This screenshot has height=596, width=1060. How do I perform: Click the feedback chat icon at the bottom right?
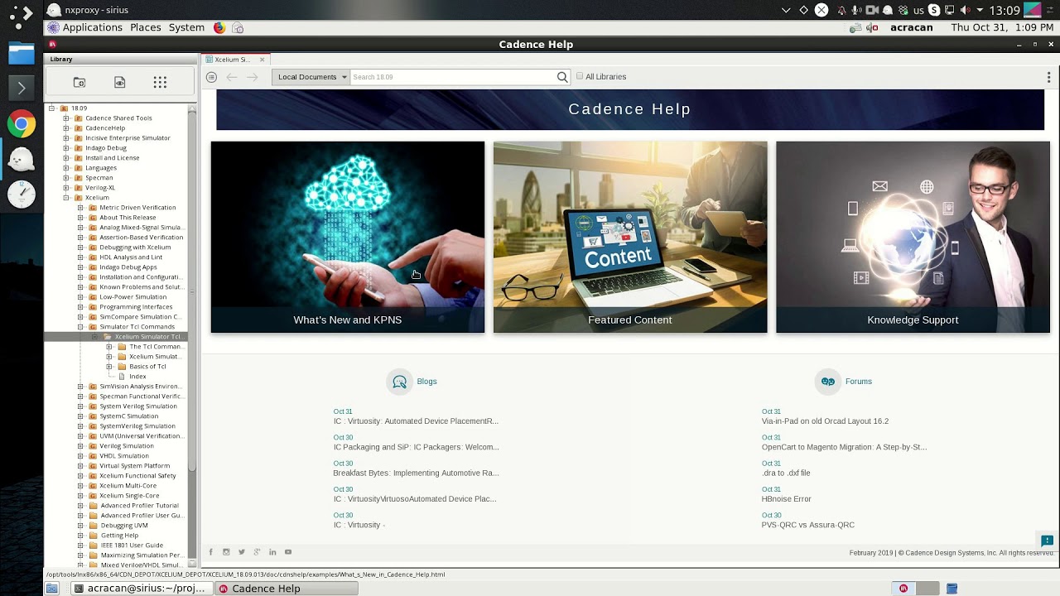tap(1047, 541)
